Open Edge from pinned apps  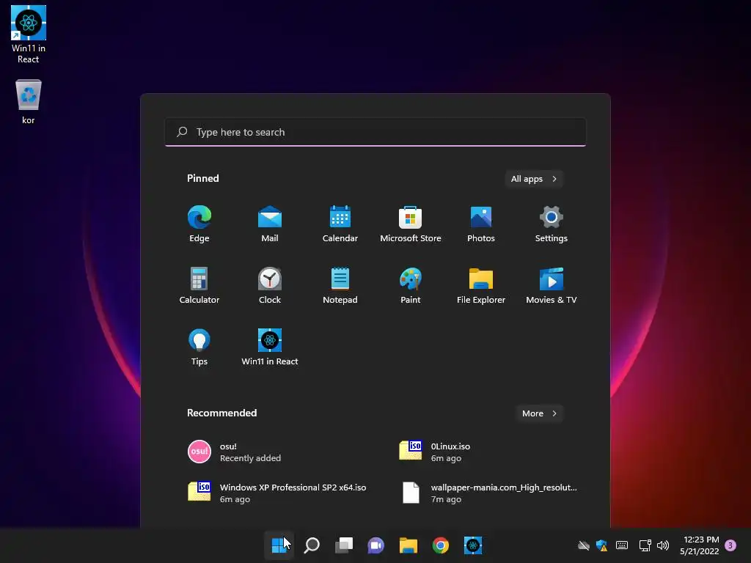(199, 224)
